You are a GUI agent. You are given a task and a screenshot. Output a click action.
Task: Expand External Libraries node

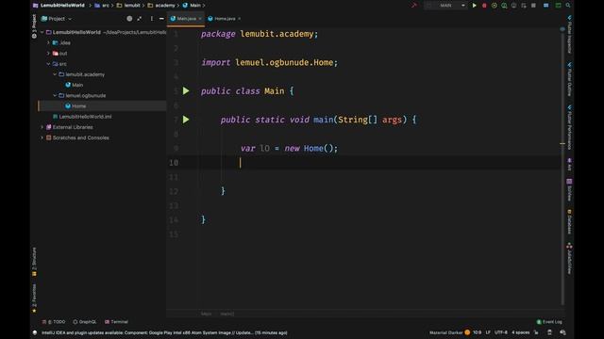(42, 127)
